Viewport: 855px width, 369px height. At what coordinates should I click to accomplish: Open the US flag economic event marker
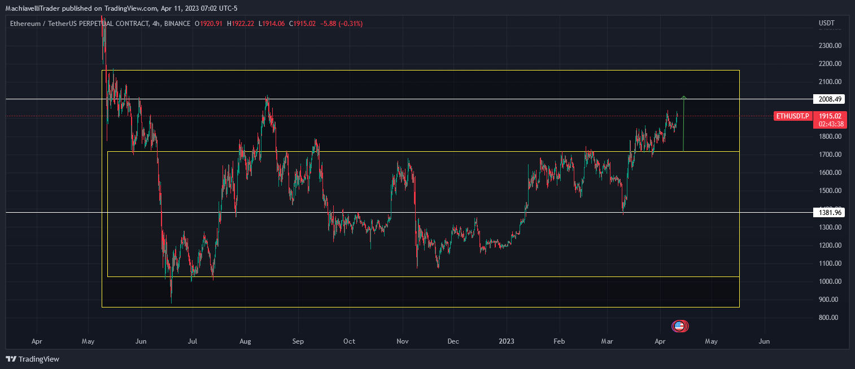coord(679,326)
